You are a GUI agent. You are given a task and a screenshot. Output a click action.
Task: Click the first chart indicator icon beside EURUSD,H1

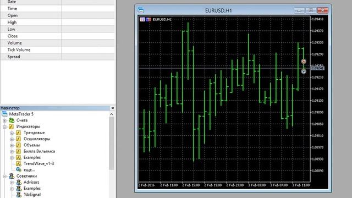tap(142, 20)
